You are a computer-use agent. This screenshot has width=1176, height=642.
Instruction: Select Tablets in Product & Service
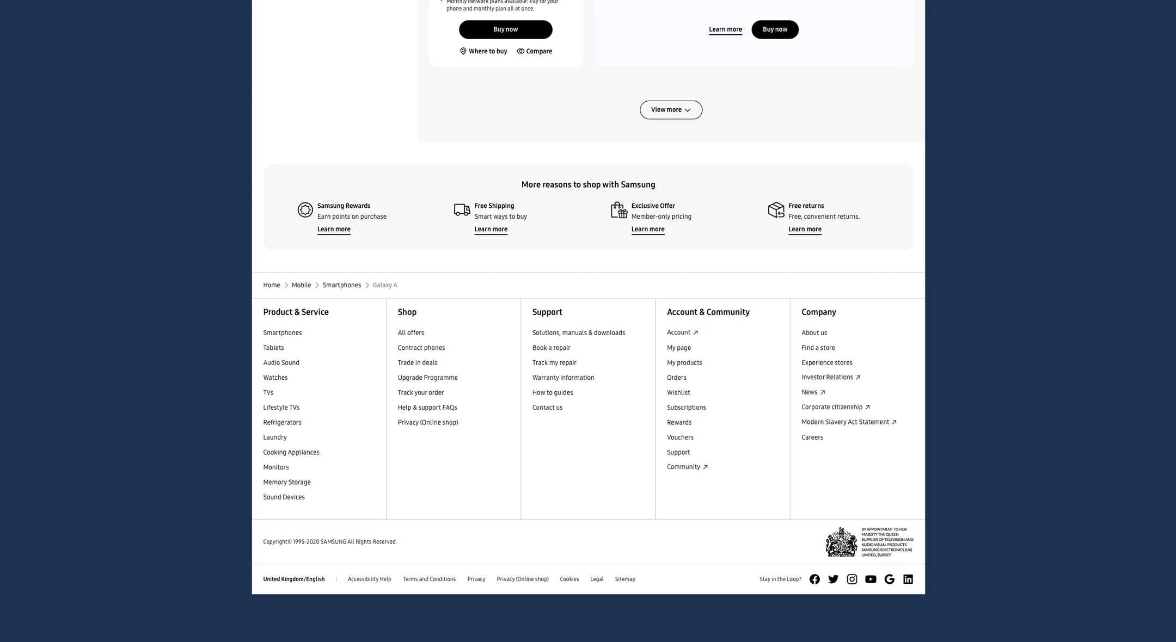[273, 348]
